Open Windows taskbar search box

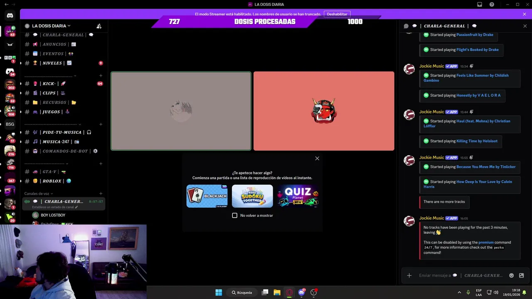point(242,292)
